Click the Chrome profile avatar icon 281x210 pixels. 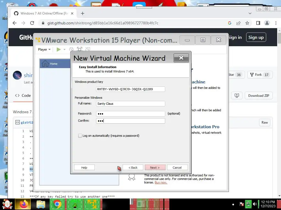coord(267,23)
